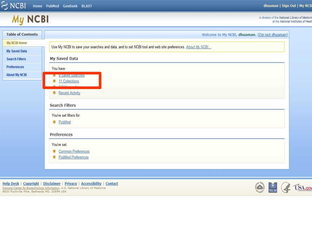312x234 pixels.
Task: Go to GenBank in top navigation
Action: pyautogui.click(x=70, y=6)
